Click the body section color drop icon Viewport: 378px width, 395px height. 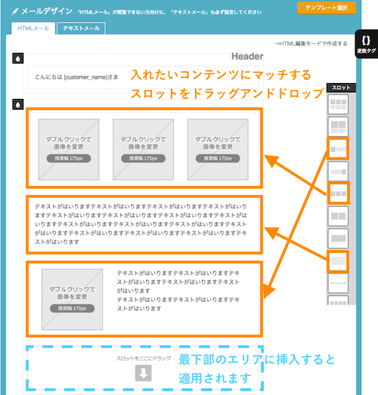18,104
